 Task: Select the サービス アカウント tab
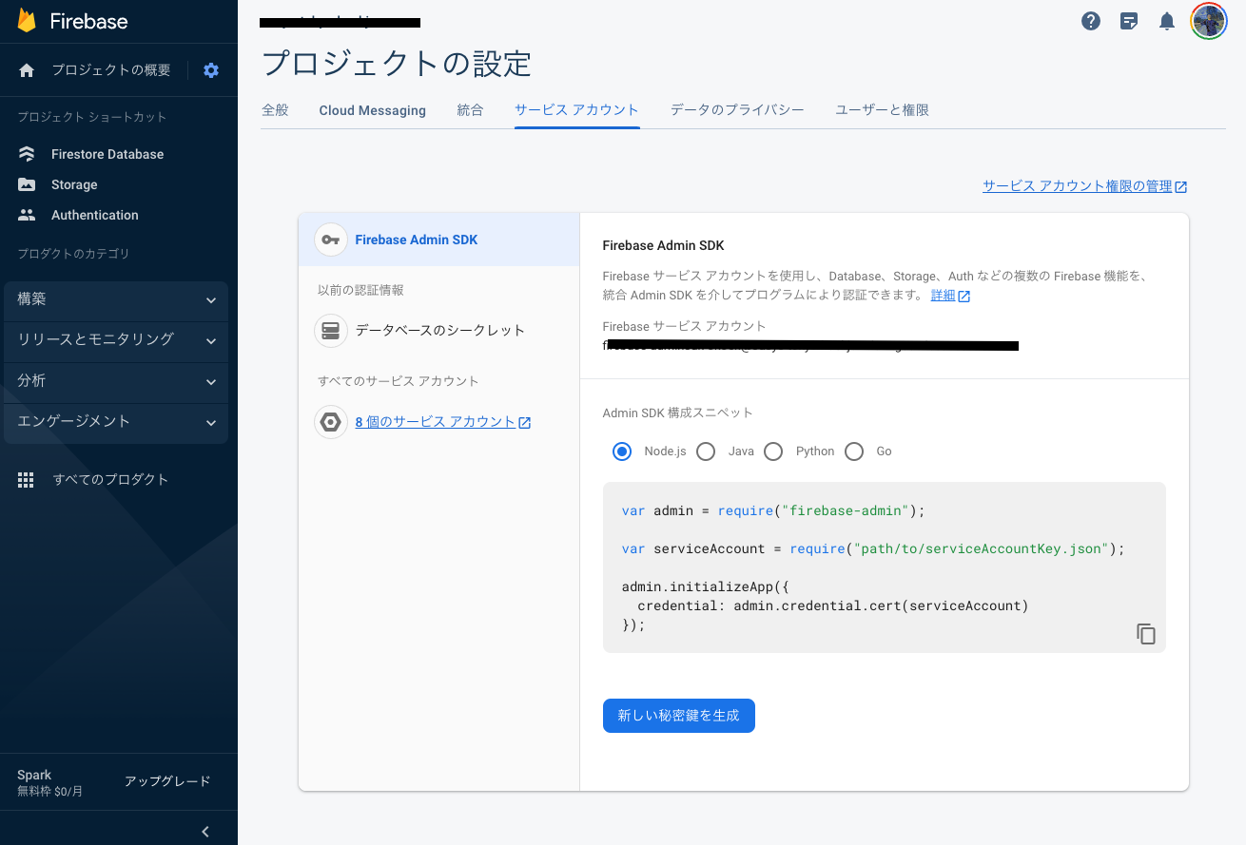pos(576,110)
